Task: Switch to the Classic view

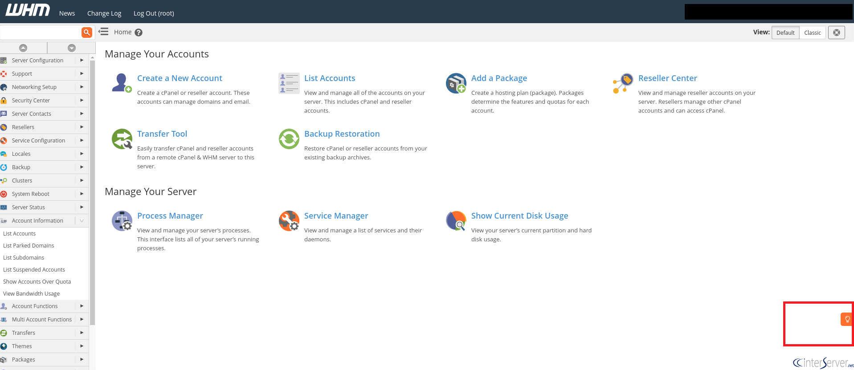Action: click(x=813, y=33)
